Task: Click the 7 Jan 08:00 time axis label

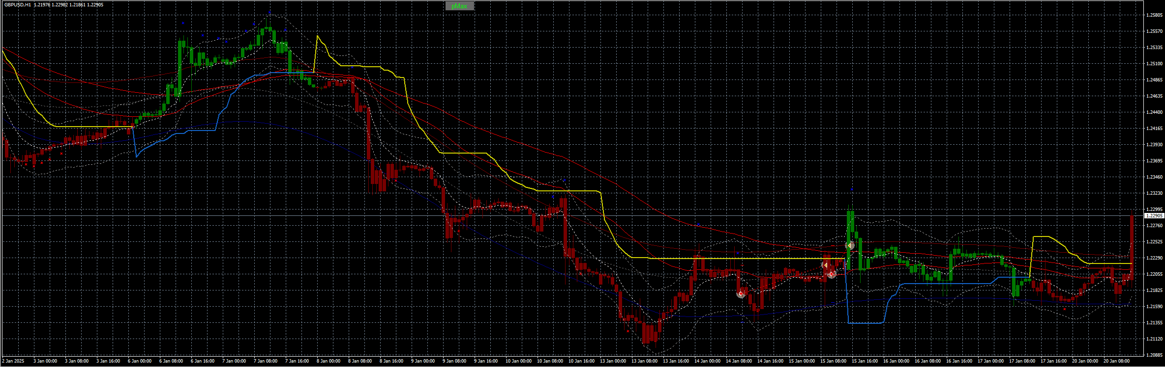Action: [x=266, y=361]
